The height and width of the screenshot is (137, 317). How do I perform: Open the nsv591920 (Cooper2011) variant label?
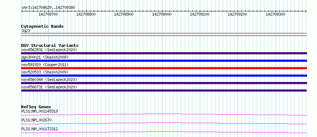45,65
